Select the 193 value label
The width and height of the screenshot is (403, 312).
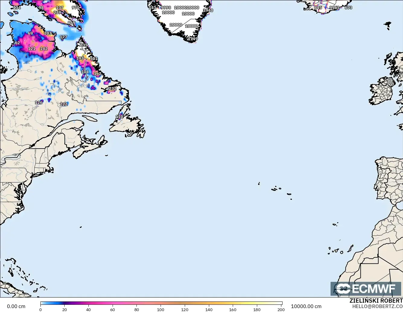(x=80, y=58)
